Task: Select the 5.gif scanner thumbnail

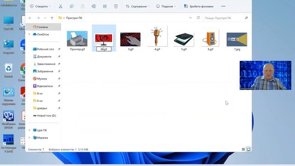Action: 183,40
